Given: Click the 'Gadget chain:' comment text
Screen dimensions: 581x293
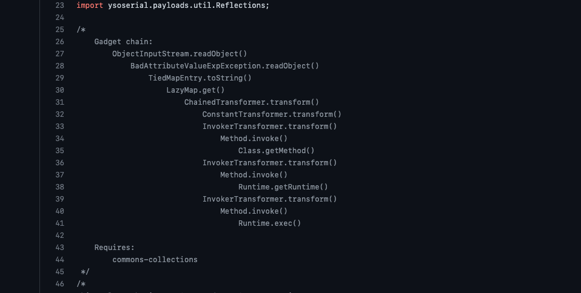Looking at the screenshot, I should tap(123, 42).
